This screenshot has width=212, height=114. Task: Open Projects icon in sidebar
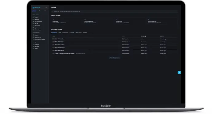pyautogui.click(x=33, y=17)
